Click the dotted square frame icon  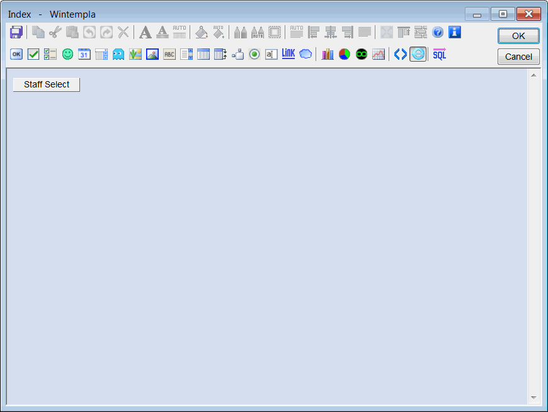[x=275, y=33]
